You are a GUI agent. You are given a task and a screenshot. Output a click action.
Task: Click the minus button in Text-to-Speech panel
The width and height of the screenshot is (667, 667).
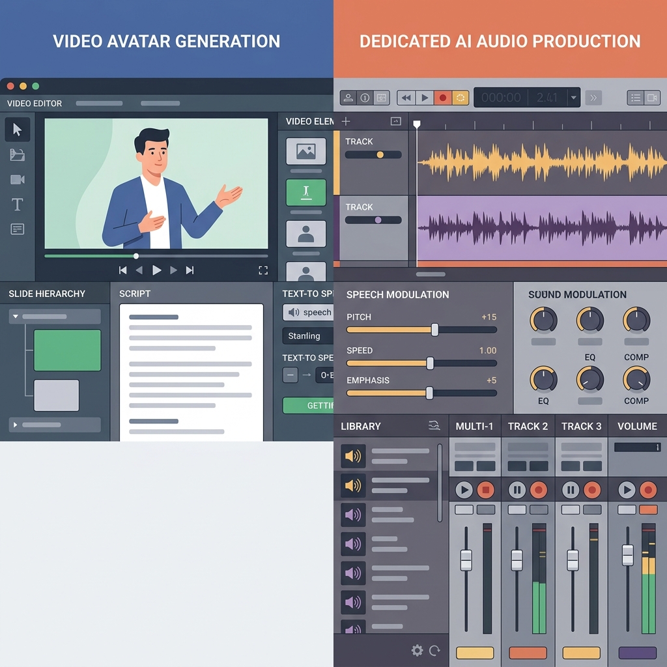point(290,375)
